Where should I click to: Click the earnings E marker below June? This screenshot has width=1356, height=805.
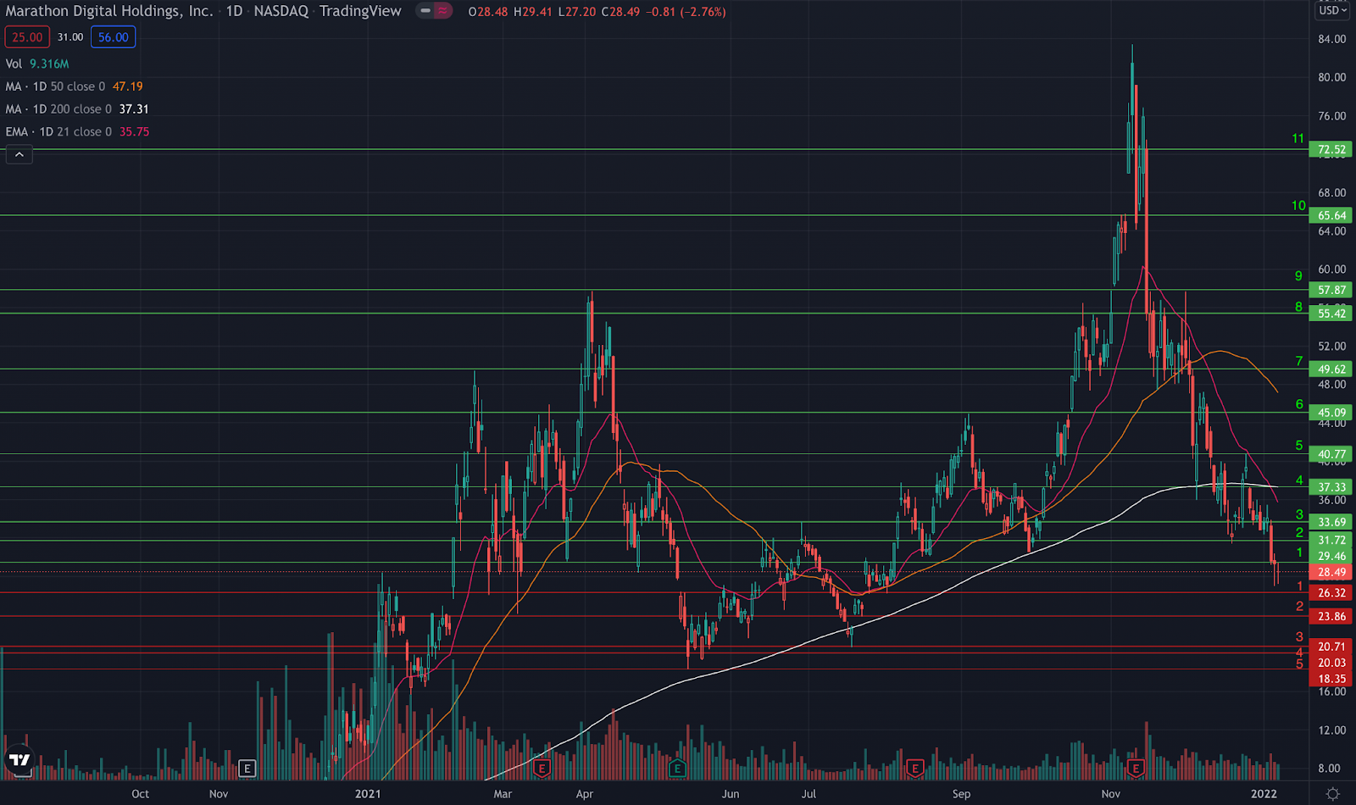point(676,769)
